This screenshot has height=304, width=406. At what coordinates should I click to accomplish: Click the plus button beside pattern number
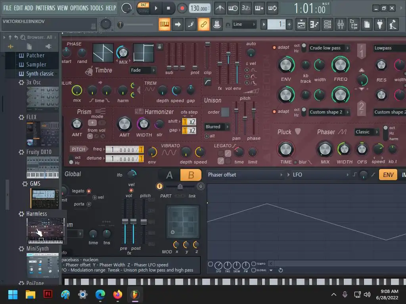point(289,25)
